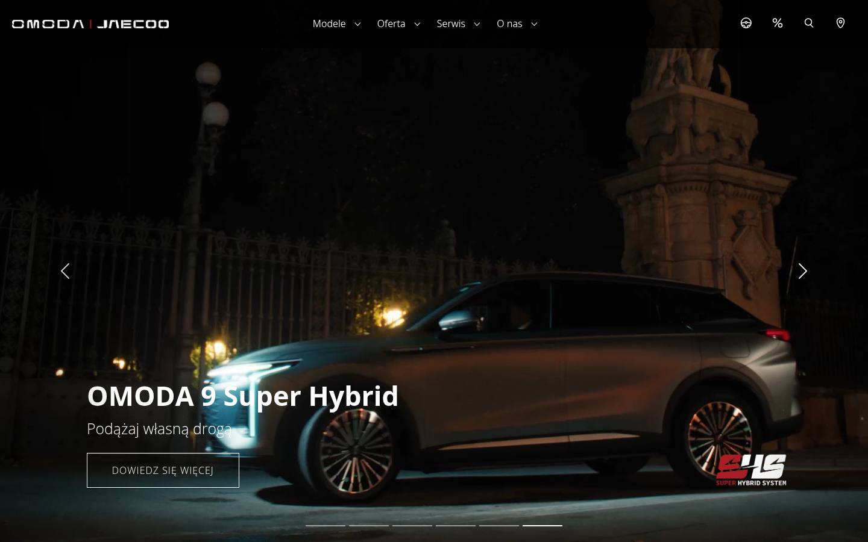Jump to the fifth carousel slide indicator
This screenshot has height=542, width=868.
click(499, 526)
